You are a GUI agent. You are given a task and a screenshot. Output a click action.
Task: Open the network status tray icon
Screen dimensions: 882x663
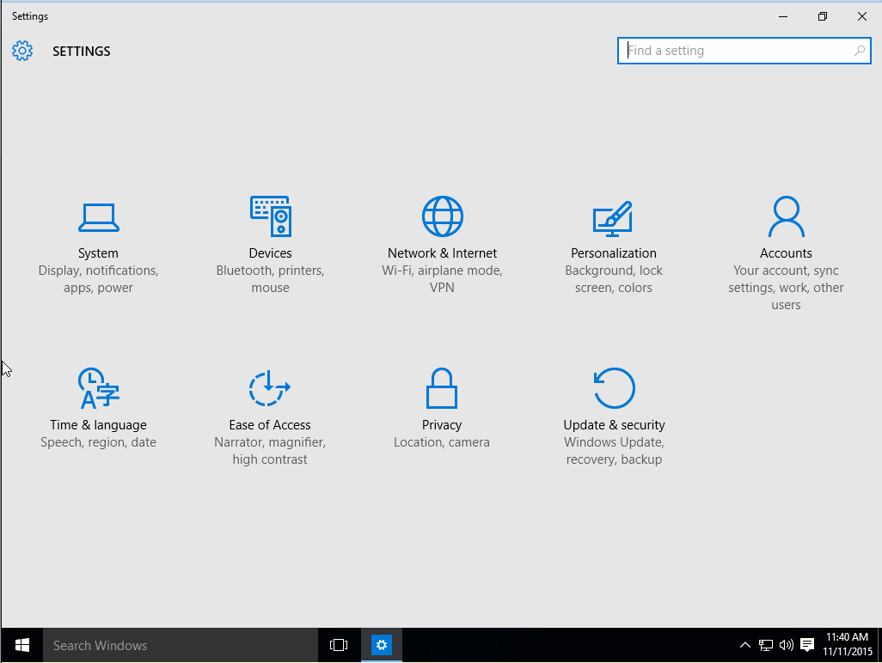[x=766, y=645]
